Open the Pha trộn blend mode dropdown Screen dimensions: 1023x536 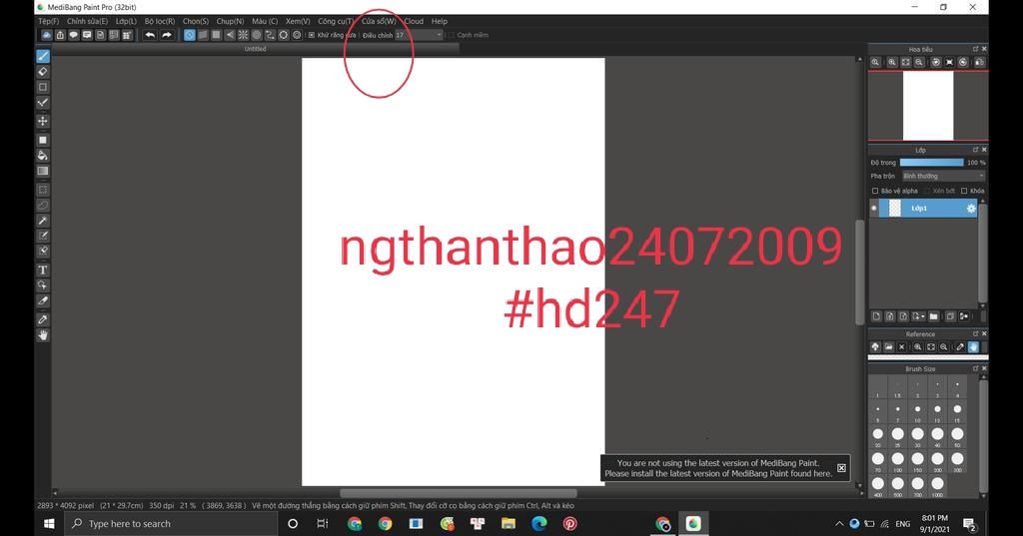pyautogui.click(x=943, y=176)
